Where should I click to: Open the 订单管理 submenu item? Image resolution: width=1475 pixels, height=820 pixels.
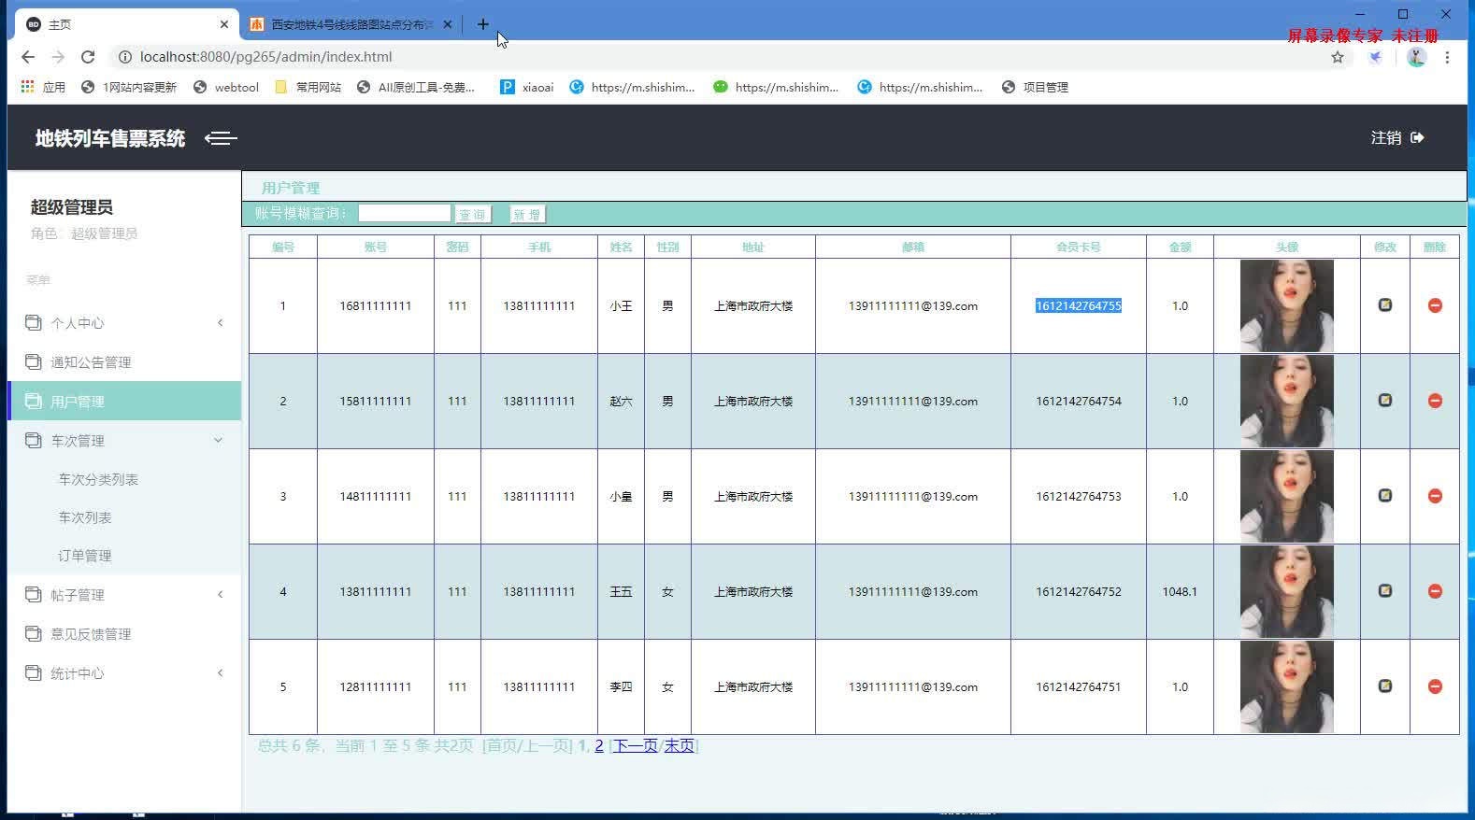(x=85, y=556)
